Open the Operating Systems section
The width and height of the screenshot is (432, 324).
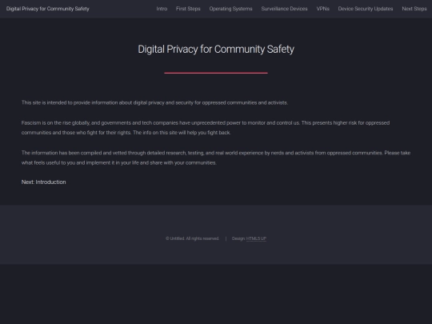tap(230, 9)
